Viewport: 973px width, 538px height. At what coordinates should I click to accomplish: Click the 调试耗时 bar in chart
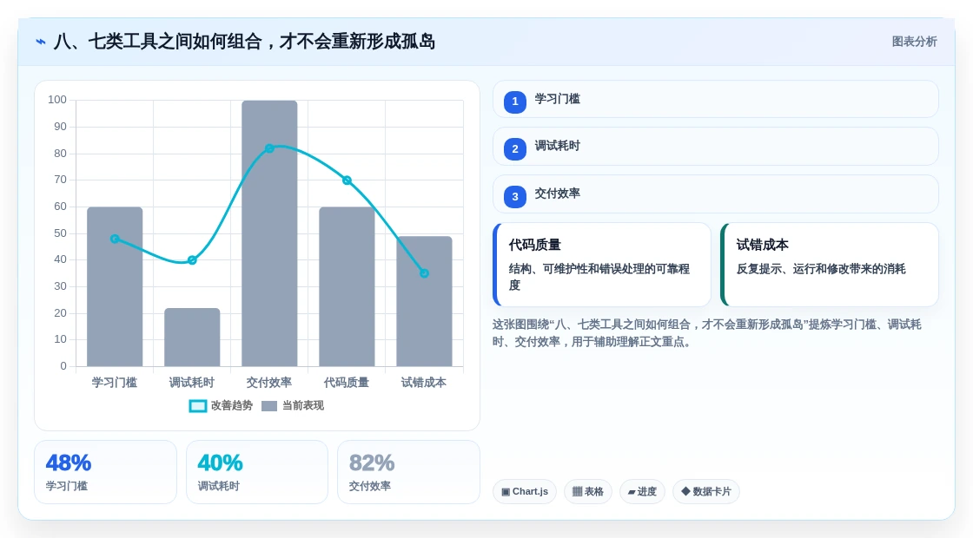click(x=192, y=338)
